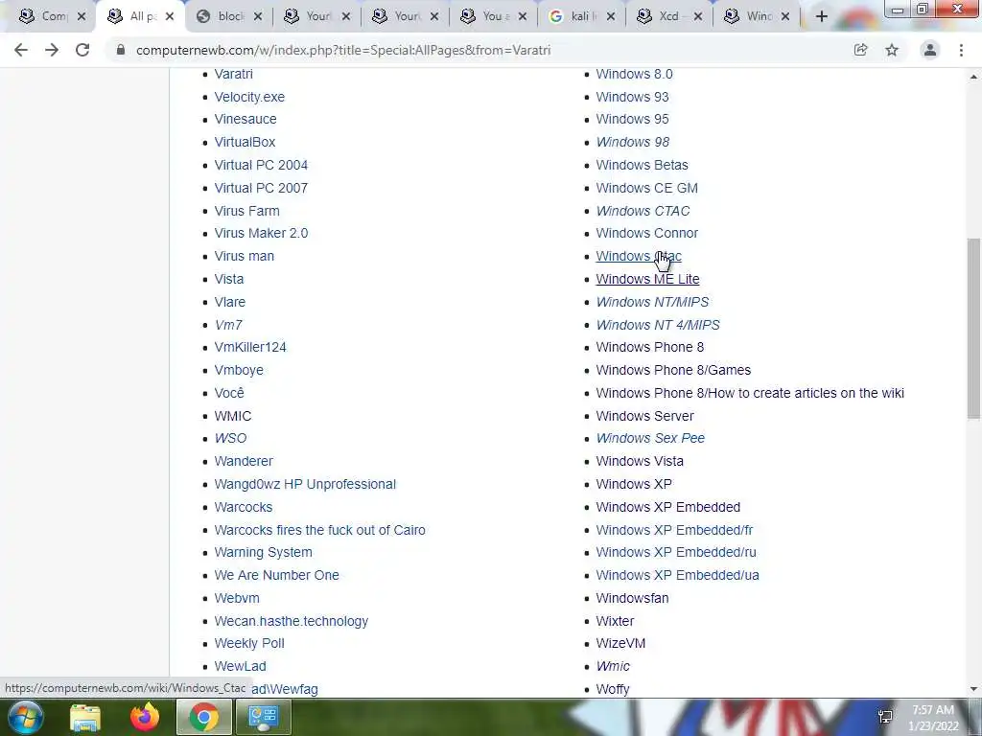Open File Explorer from the taskbar
982x736 pixels.
click(x=85, y=717)
